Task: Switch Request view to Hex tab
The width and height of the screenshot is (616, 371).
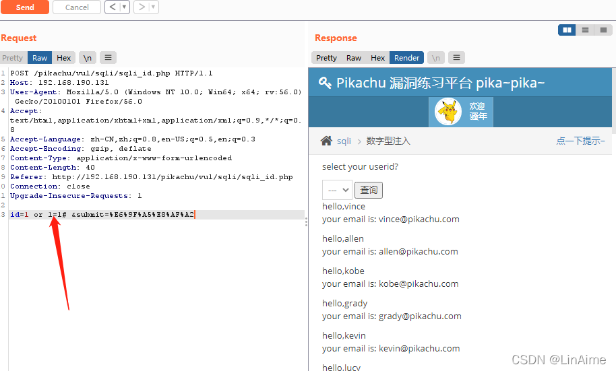Action: pos(63,58)
